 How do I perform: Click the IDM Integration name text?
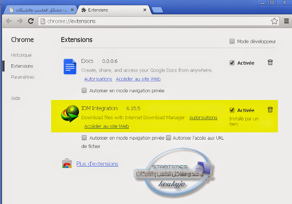click(x=99, y=108)
